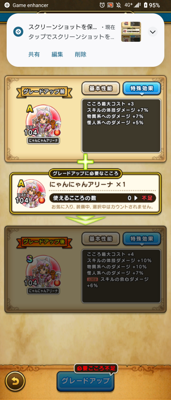Tap the game controller icon in the notification
Screen dimensions: 171x400
(x=18, y=32)
